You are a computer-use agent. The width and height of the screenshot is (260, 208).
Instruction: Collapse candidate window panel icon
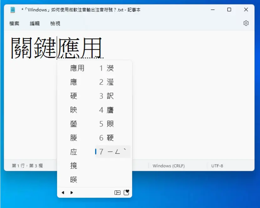click(x=117, y=193)
